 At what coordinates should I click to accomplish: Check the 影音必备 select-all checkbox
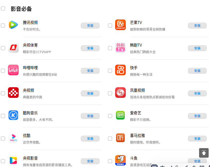tap(3, 9)
